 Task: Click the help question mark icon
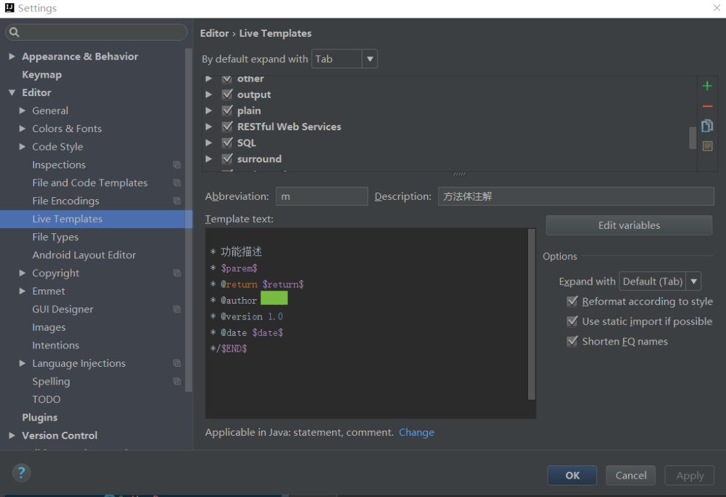[21, 473]
